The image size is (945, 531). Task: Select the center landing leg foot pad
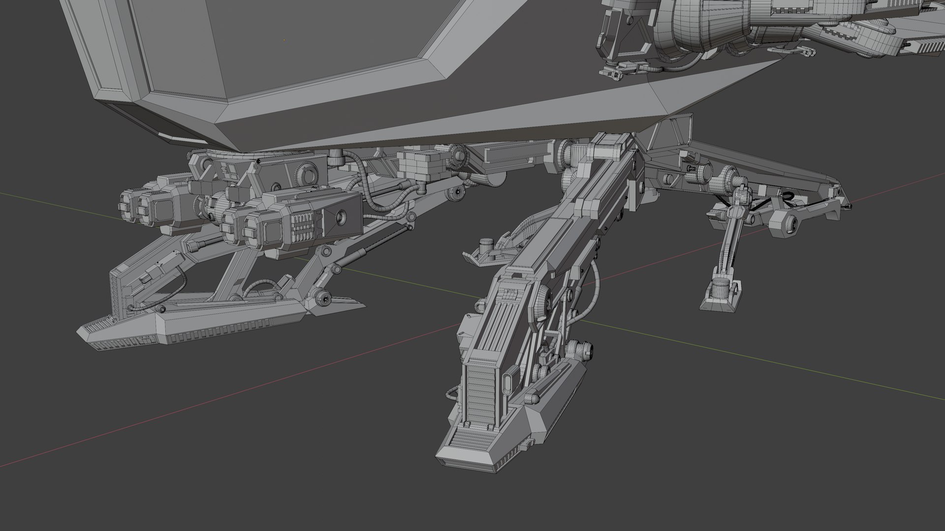click(512, 418)
